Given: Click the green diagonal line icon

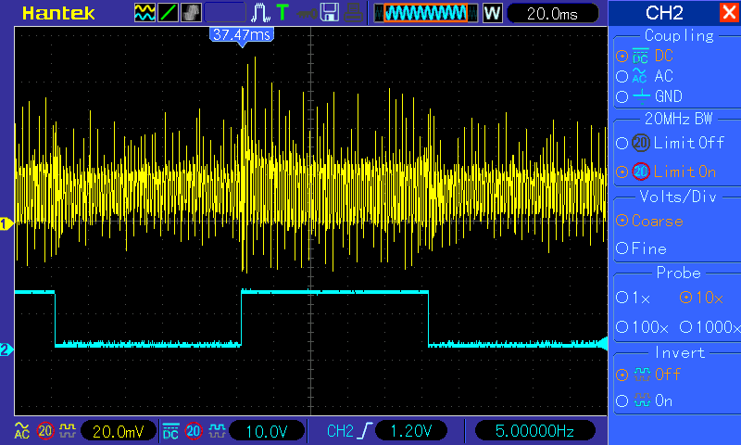Looking at the screenshot, I should point(168,13).
